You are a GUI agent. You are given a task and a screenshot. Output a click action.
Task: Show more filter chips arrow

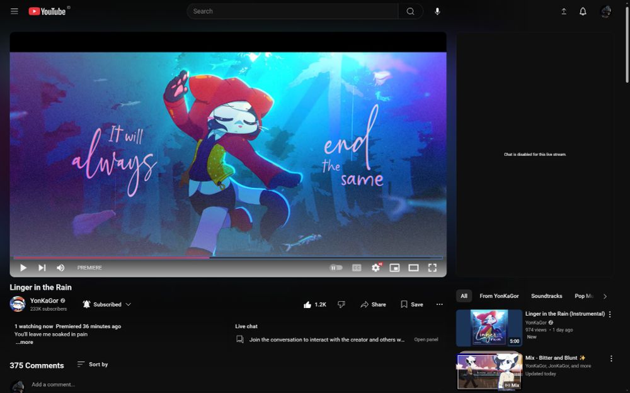605,296
